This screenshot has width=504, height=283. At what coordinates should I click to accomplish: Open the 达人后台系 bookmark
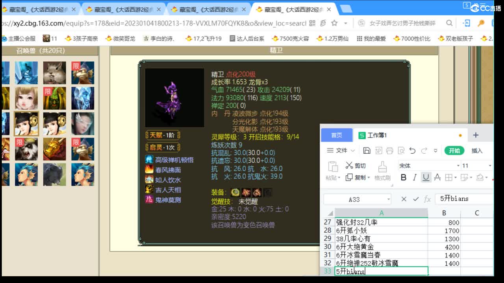tap(246, 39)
